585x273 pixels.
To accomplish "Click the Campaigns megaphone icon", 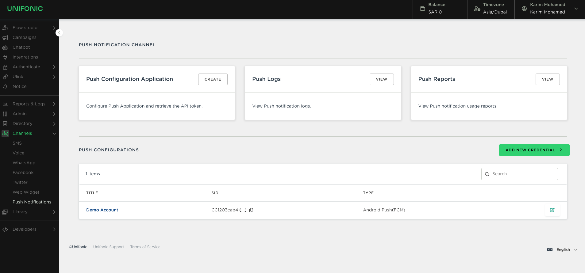I will [5, 38].
